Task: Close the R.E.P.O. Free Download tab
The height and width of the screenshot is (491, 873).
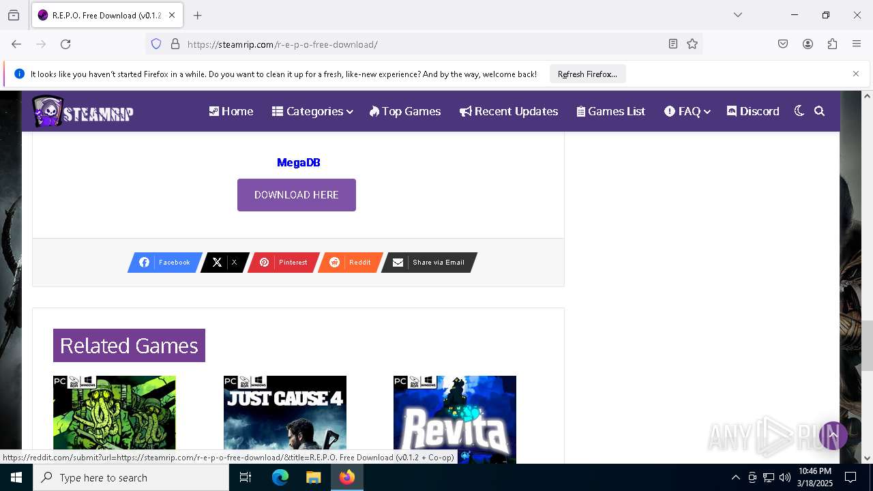Action: tap(171, 15)
